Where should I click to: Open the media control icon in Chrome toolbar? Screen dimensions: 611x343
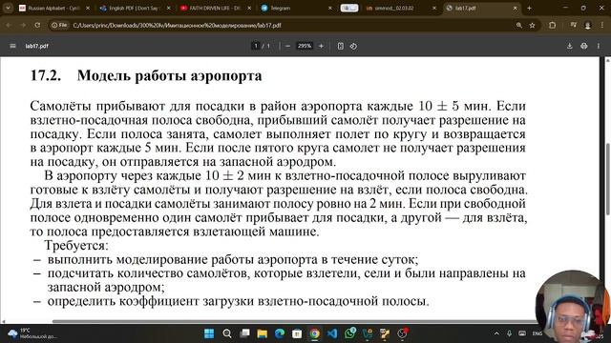point(573,26)
